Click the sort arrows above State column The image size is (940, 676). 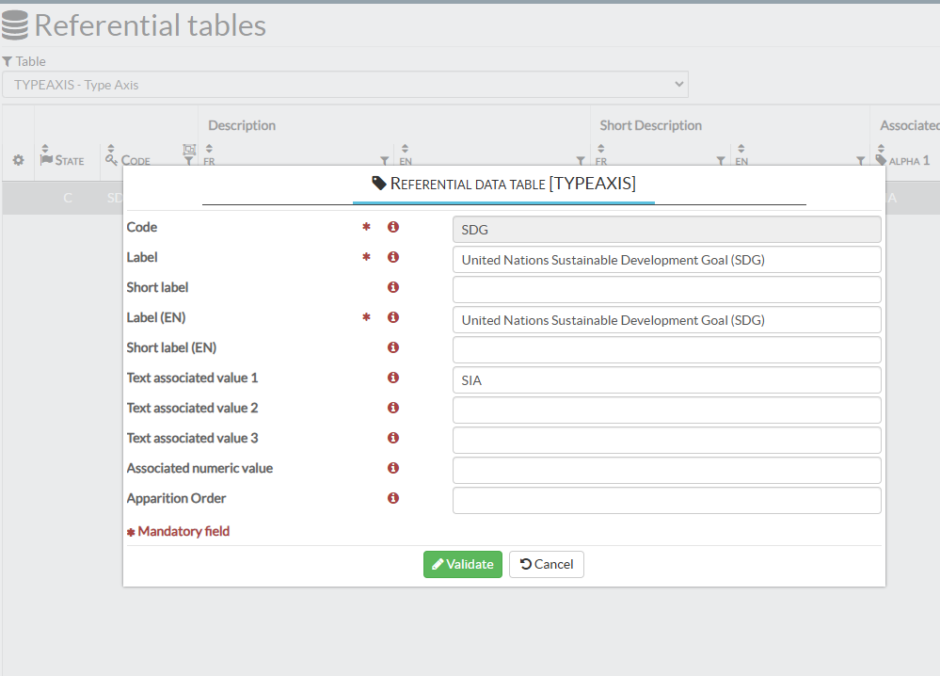[x=44, y=149]
